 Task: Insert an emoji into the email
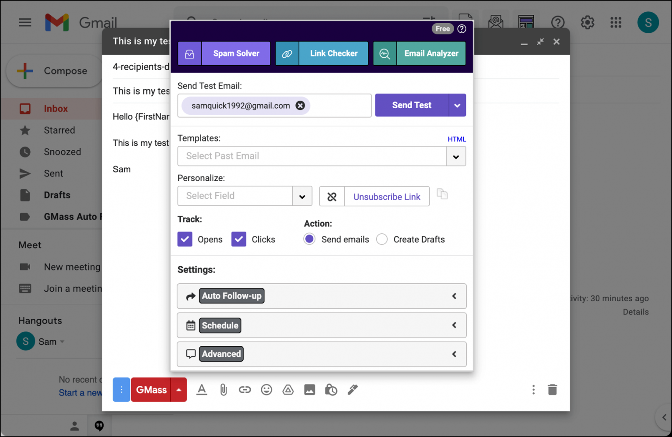tap(266, 389)
